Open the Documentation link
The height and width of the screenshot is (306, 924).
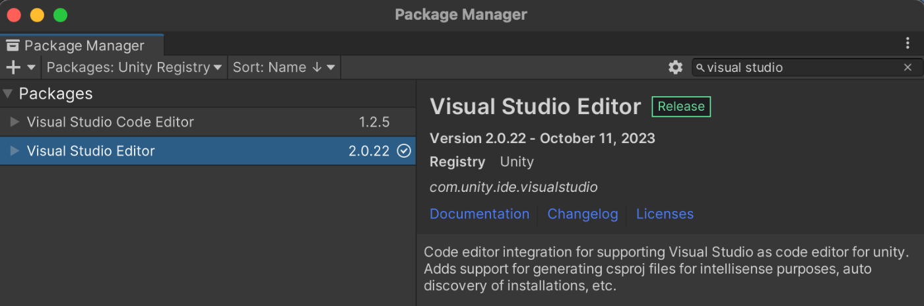coord(479,214)
